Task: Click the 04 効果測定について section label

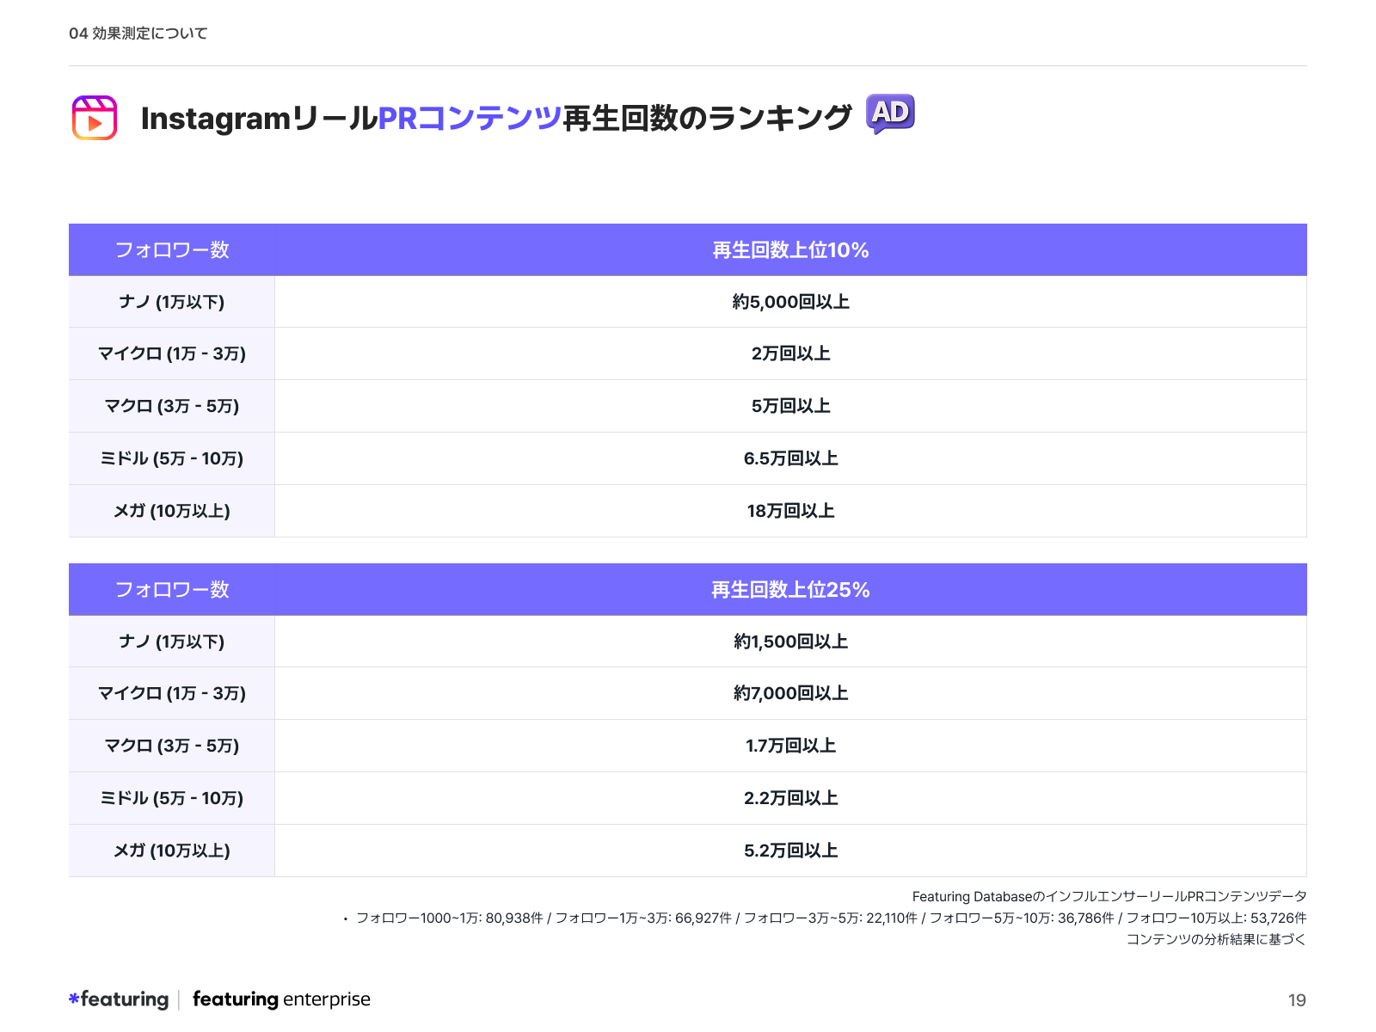Action: [x=138, y=33]
